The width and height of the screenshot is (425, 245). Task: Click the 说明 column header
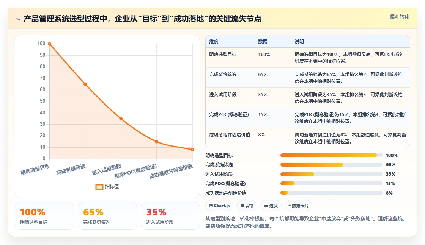click(299, 42)
